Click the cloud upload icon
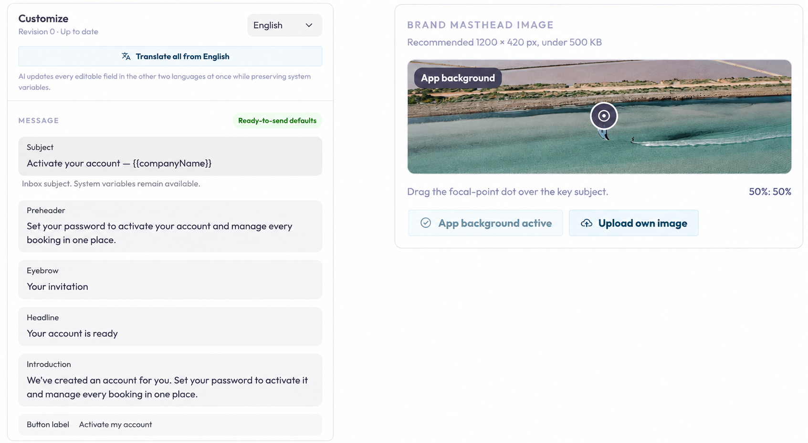808x443 pixels. (587, 223)
